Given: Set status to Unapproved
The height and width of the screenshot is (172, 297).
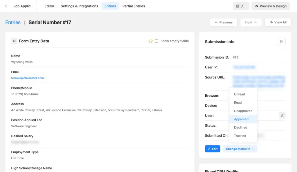Looking at the screenshot, I should (243, 111).
